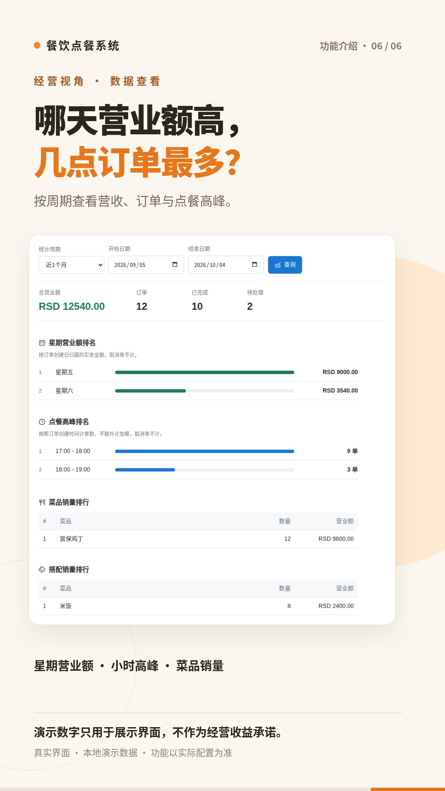This screenshot has height=791, width=445.
Task: Click the 星期五 revenue progress bar
Action: 204,372
